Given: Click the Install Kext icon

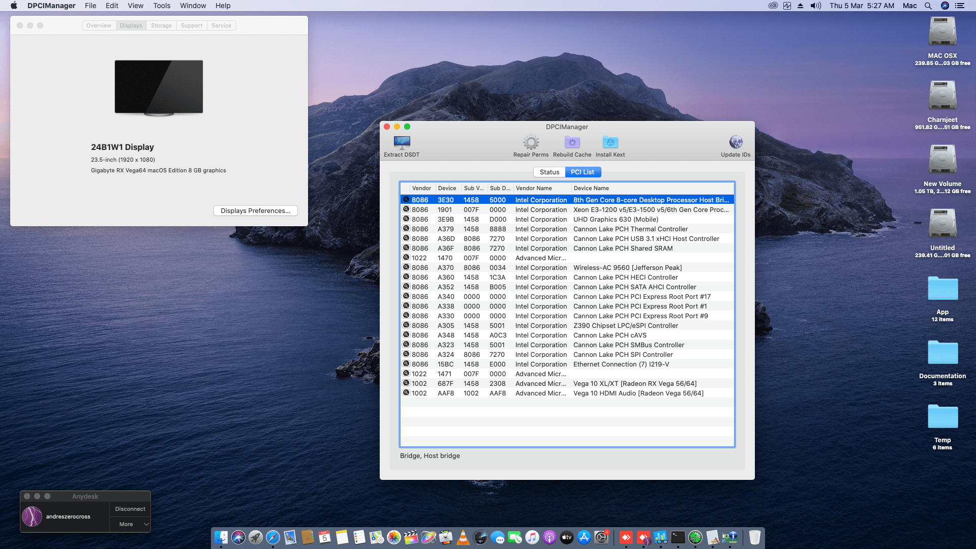Looking at the screenshot, I should pos(610,143).
